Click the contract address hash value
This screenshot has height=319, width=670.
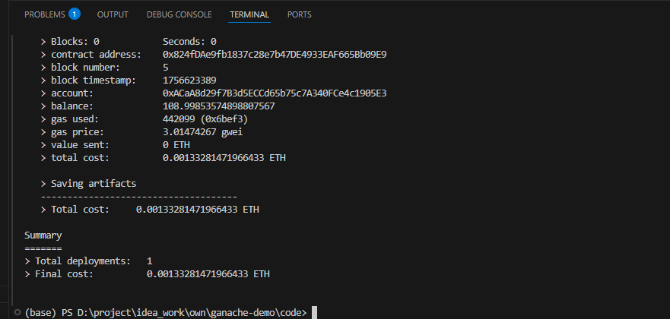coord(275,54)
